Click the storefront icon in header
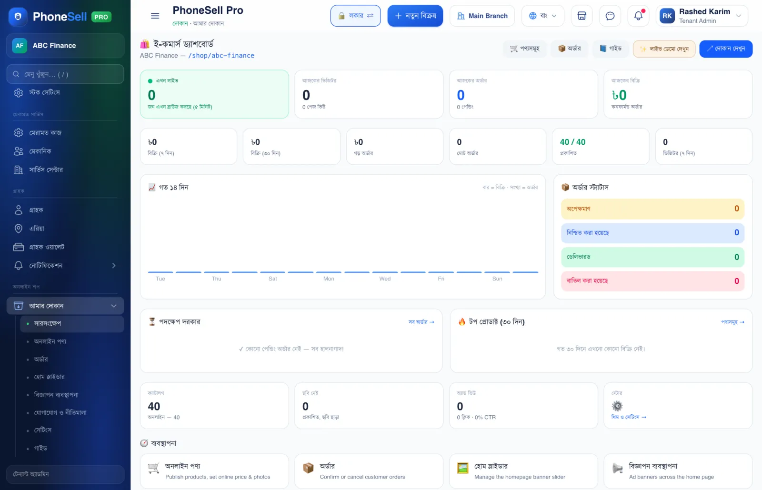The height and width of the screenshot is (490, 762). pos(582,16)
